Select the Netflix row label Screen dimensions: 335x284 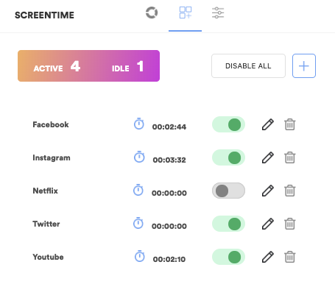(46, 191)
